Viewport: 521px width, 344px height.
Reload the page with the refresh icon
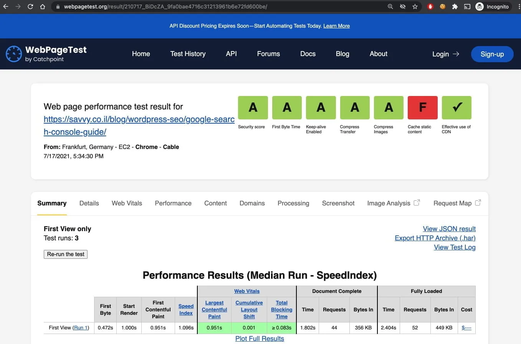point(30,7)
